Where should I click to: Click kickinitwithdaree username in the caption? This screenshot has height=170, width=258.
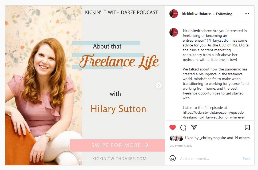coord(197,31)
